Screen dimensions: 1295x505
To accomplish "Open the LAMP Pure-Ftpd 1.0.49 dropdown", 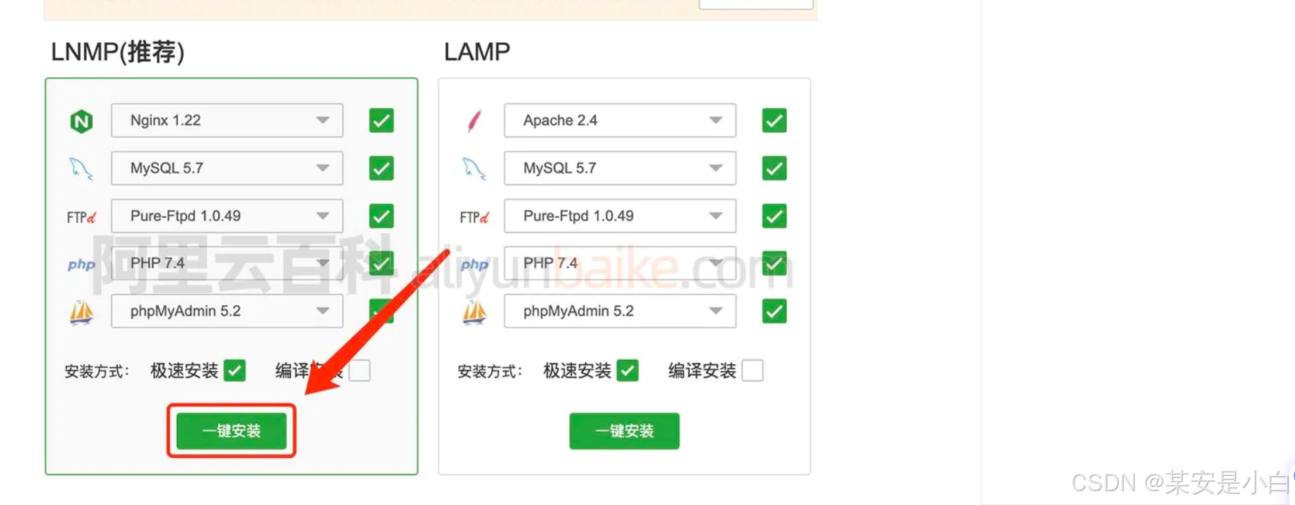I will point(620,216).
